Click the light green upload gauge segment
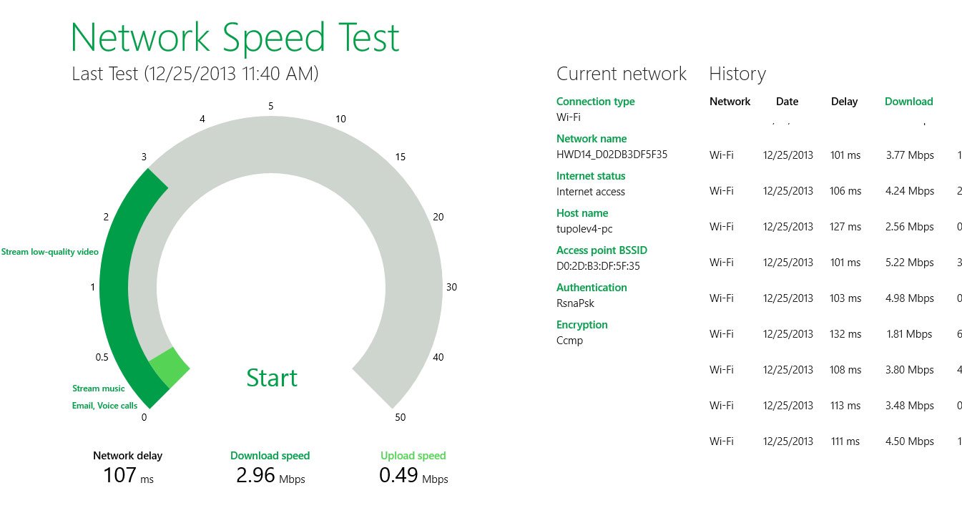 pyautogui.click(x=170, y=368)
